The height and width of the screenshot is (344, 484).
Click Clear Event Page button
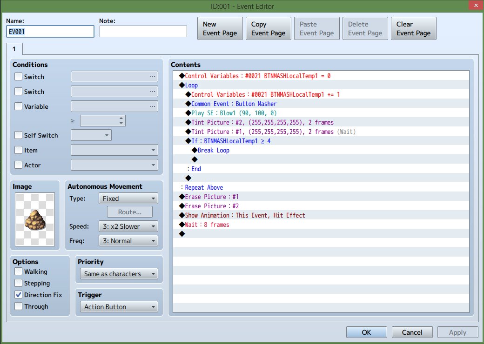click(414, 28)
